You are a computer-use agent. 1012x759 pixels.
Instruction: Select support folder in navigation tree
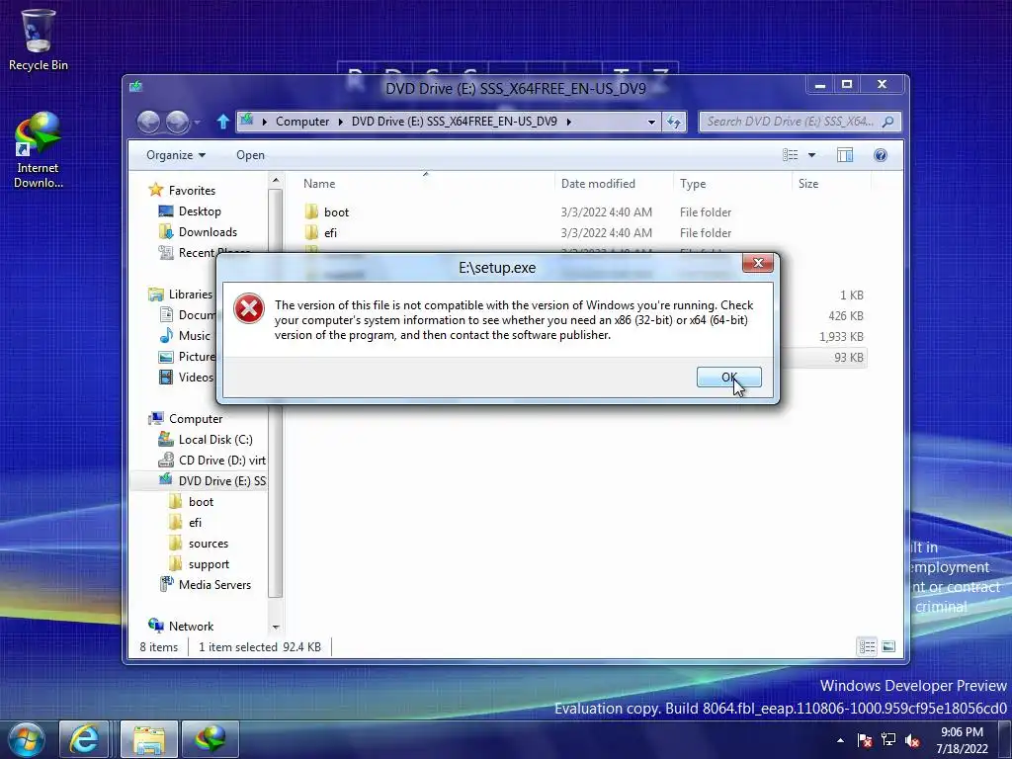(x=209, y=564)
